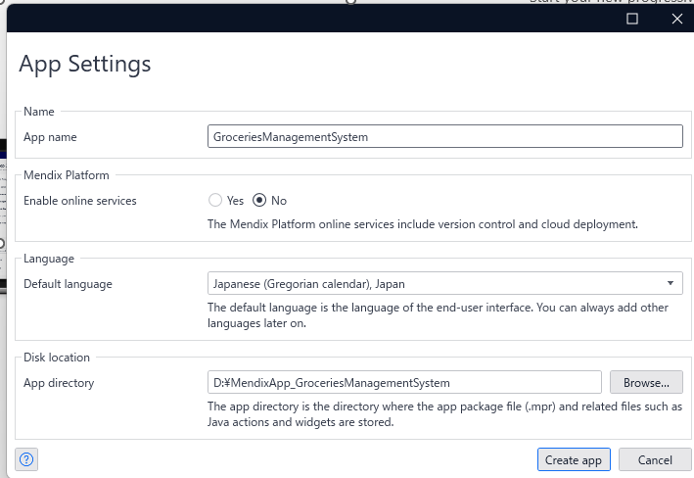The height and width of the screenshot is (478, 694).
Task: Click the "App directory" label text
Action: click(x=59, y=383)
